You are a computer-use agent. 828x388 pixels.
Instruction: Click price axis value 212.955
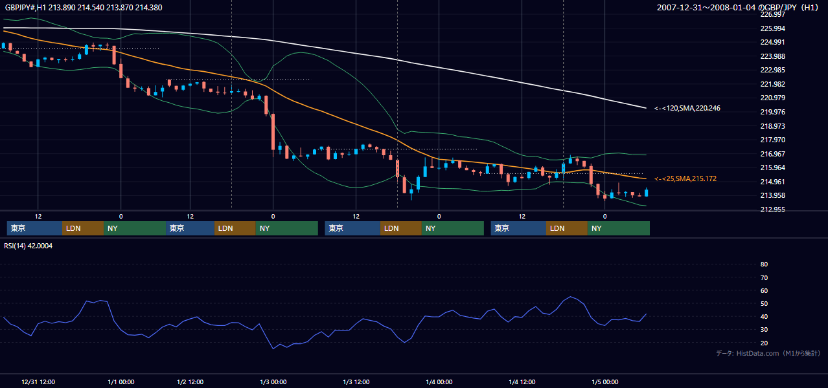click(x=772, y=210)
